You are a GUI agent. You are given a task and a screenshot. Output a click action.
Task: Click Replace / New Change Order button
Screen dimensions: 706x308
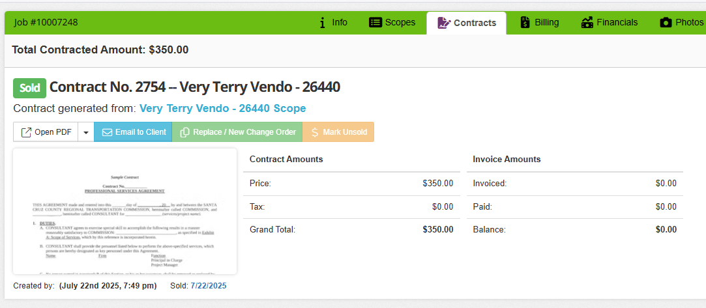(237, 132)
